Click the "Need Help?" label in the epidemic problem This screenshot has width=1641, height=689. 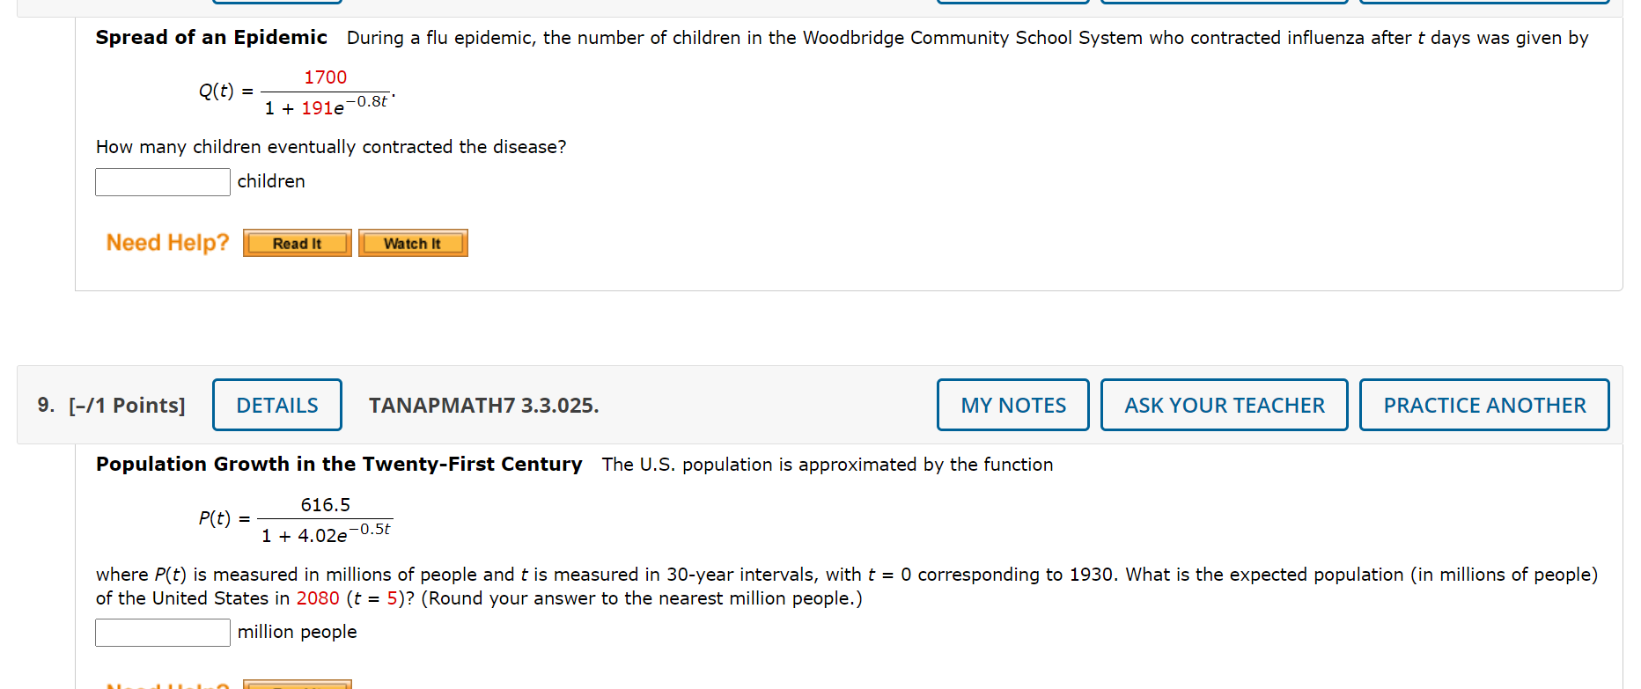point(166,243)
